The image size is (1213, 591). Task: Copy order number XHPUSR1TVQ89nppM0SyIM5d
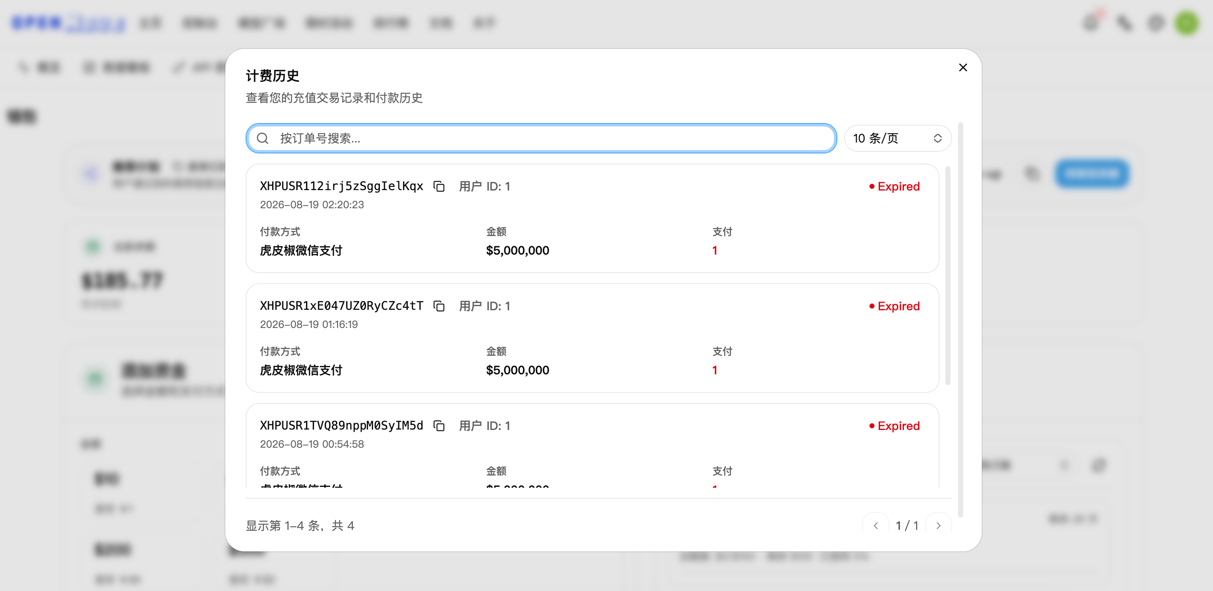[x=439, y=426]
